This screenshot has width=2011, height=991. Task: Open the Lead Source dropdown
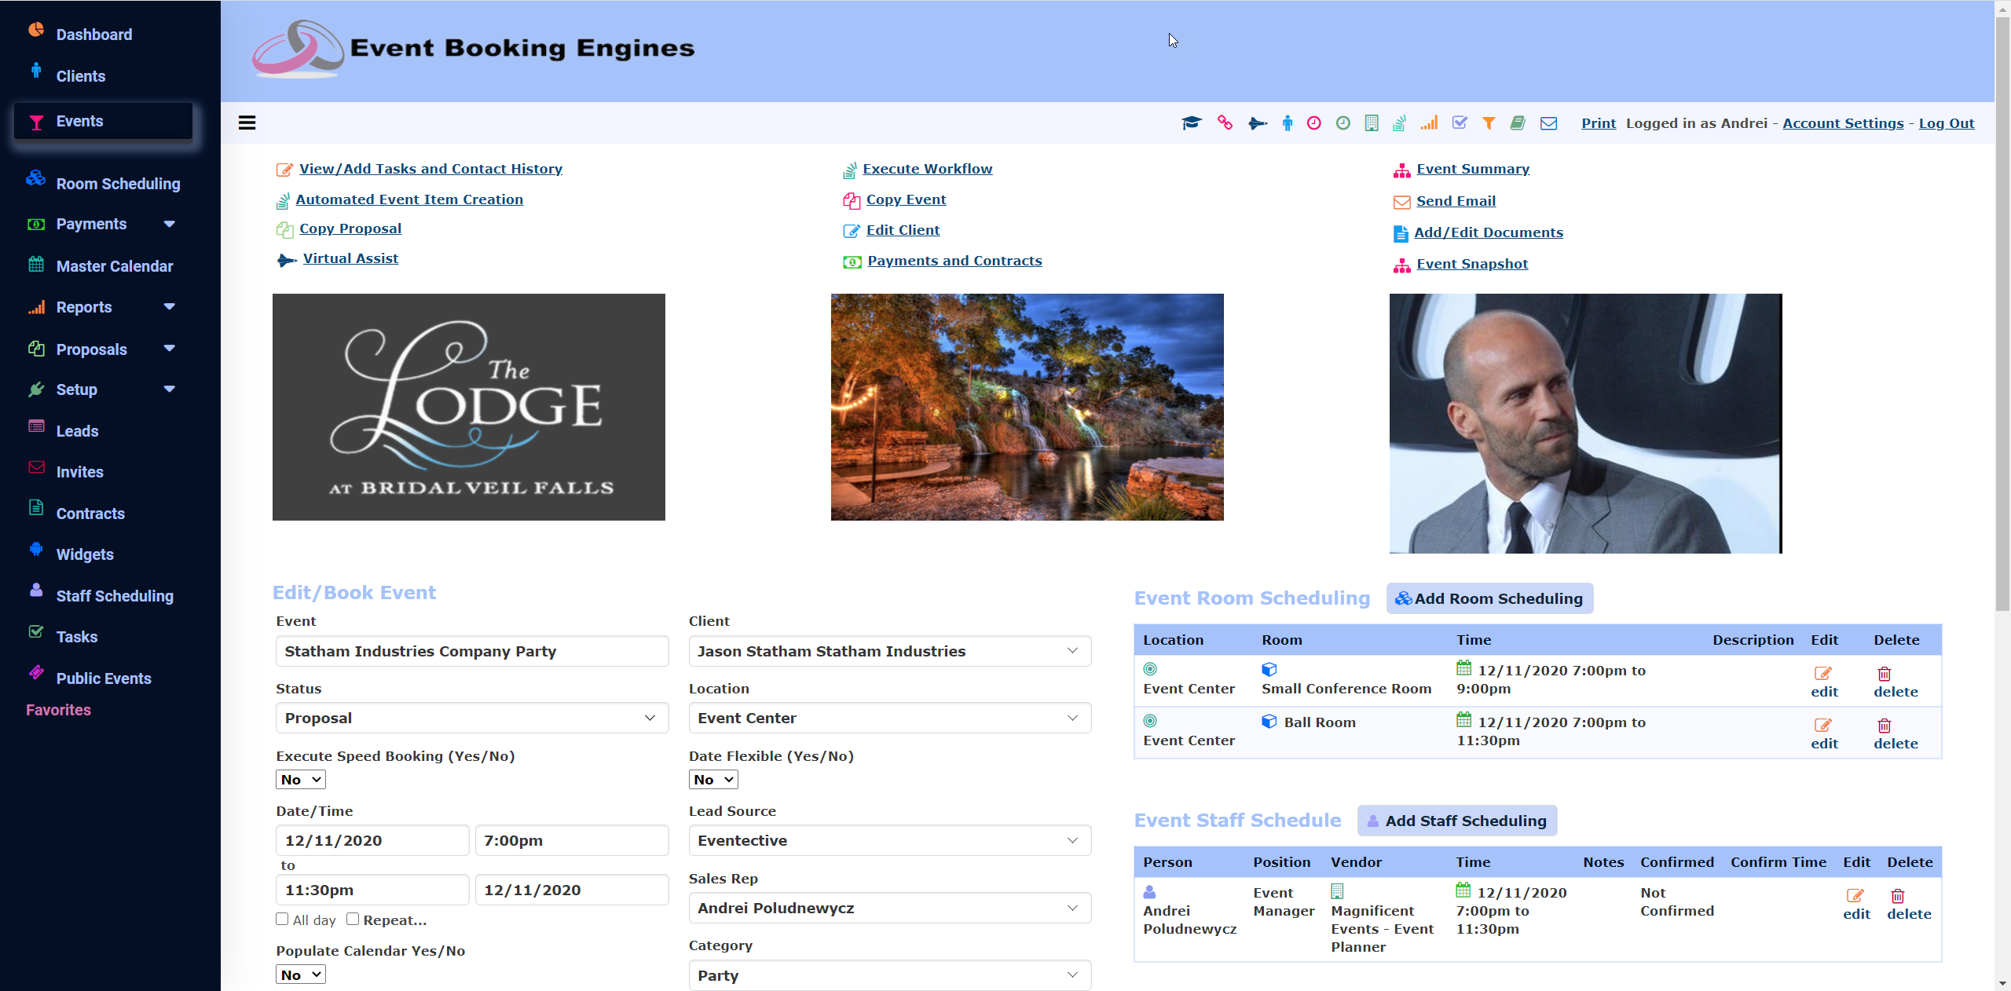tap(890, 840)
